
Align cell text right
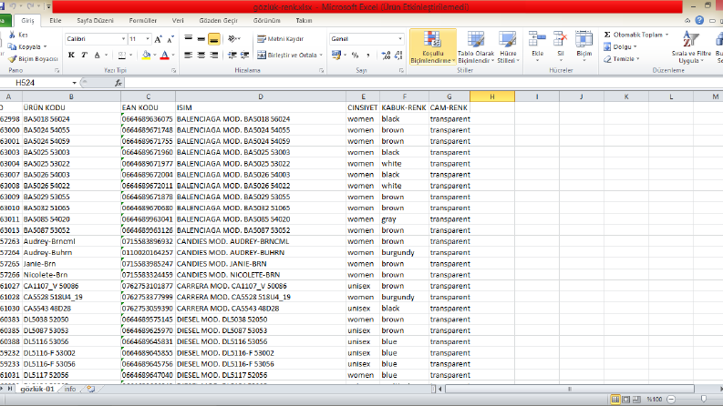213,56
